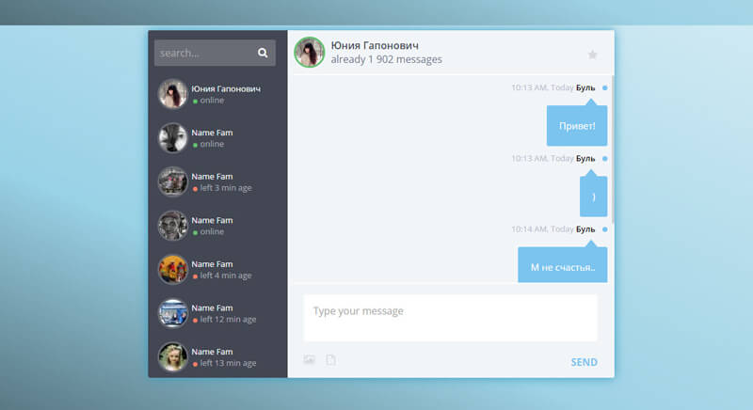This screenshot has height=410, width=753.
Task: Open Юния Гапонович chat in contact list
Action: click(x=217, y=94)
